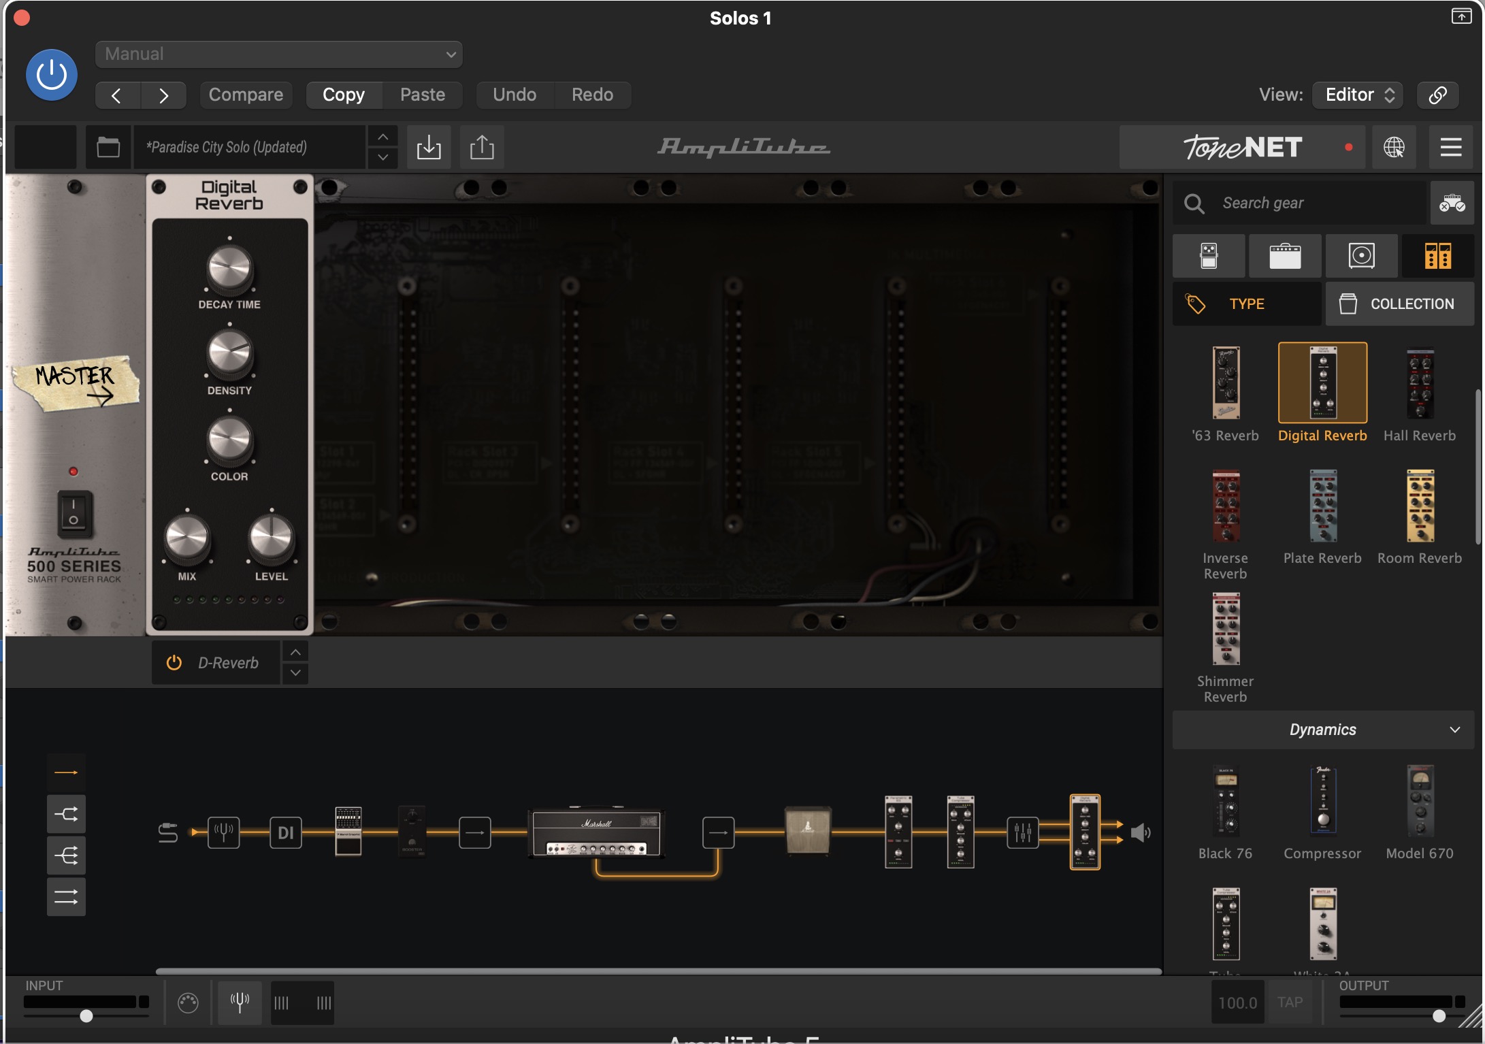This screenshot has width=1485, height=1044.
Task: Select the Model 670 gear
Action: pos(1420,813)
